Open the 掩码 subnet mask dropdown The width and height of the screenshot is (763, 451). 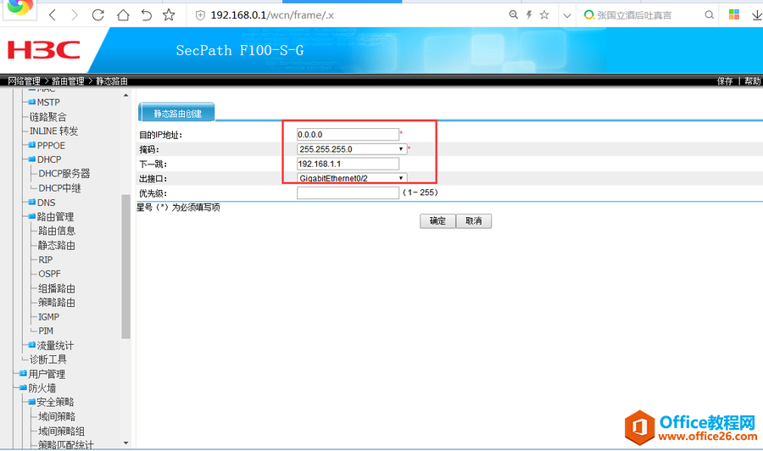(351, 149)
